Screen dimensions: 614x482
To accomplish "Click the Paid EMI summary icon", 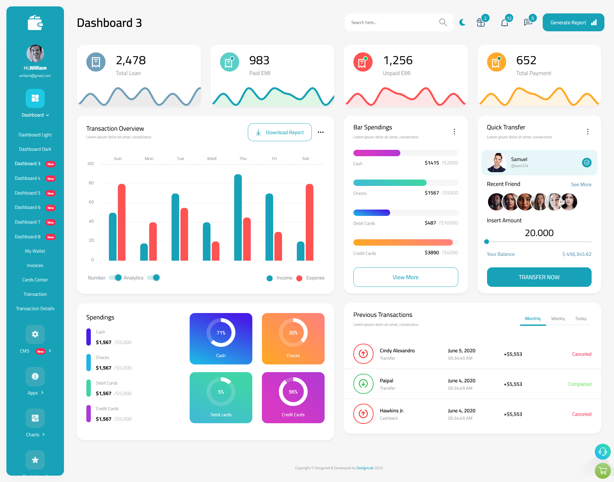I will 229,62.
